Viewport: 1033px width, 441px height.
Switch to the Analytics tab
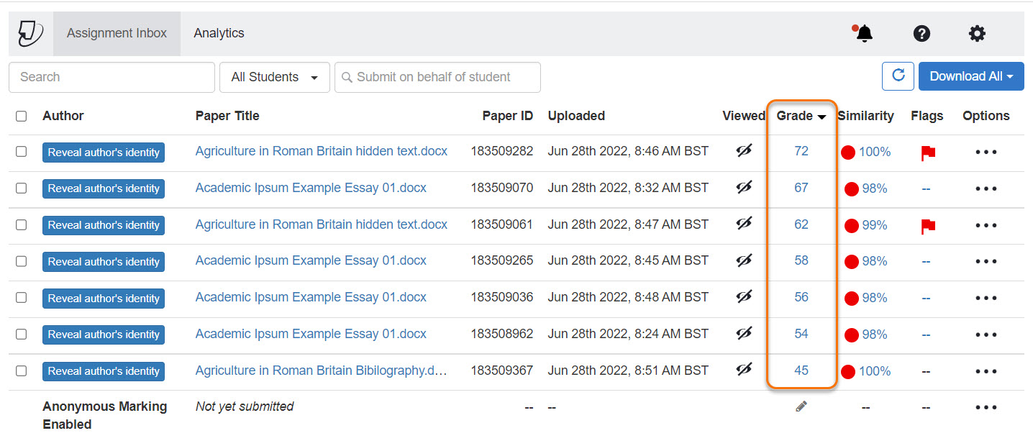pos(219,33)
